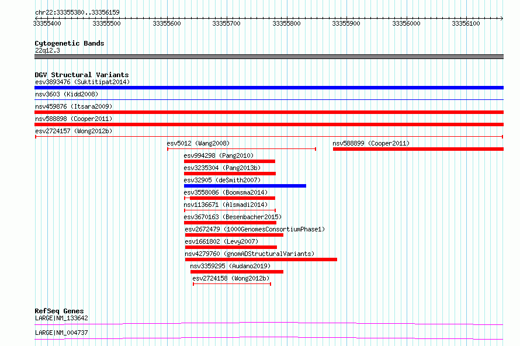Image resolution: width=520 pixels, height=346 pixels.
Task: Click the nsv459876 (Itsara2009) label
Action: pyautogui.click(x=74, y=106)
